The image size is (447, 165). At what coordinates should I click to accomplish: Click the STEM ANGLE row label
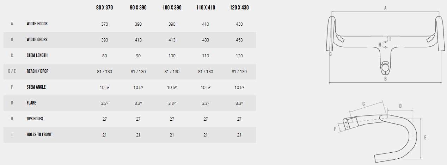pyautogui.click(x=36, y=87)
